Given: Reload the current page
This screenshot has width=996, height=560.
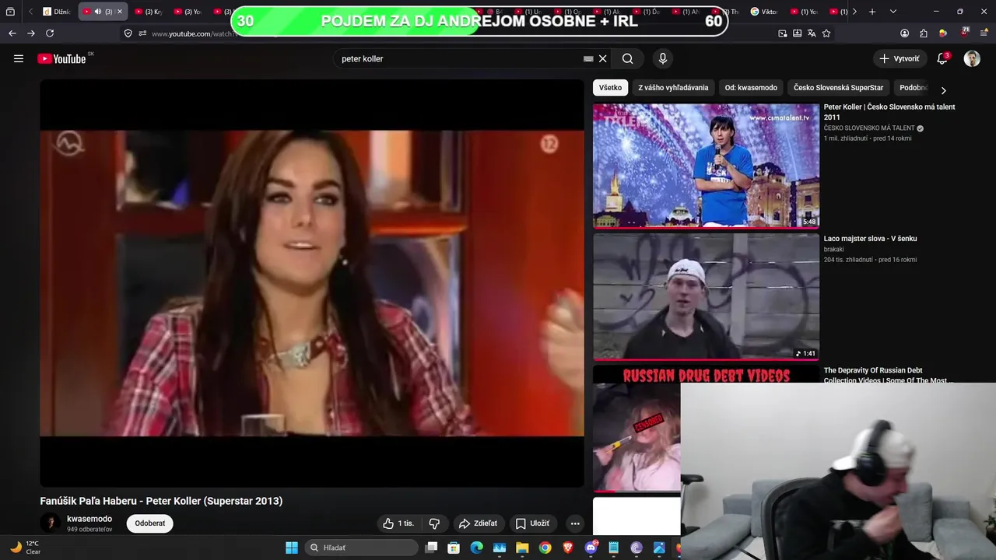Looking at the screenshot, I should pyautogui.click(x=50, y=33).
